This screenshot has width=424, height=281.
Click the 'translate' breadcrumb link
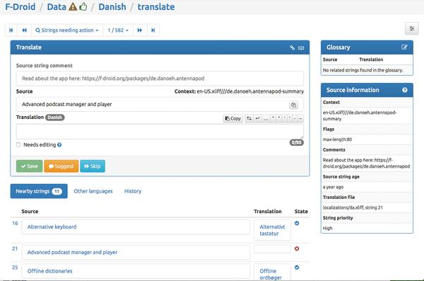click(x=156, y=7)
